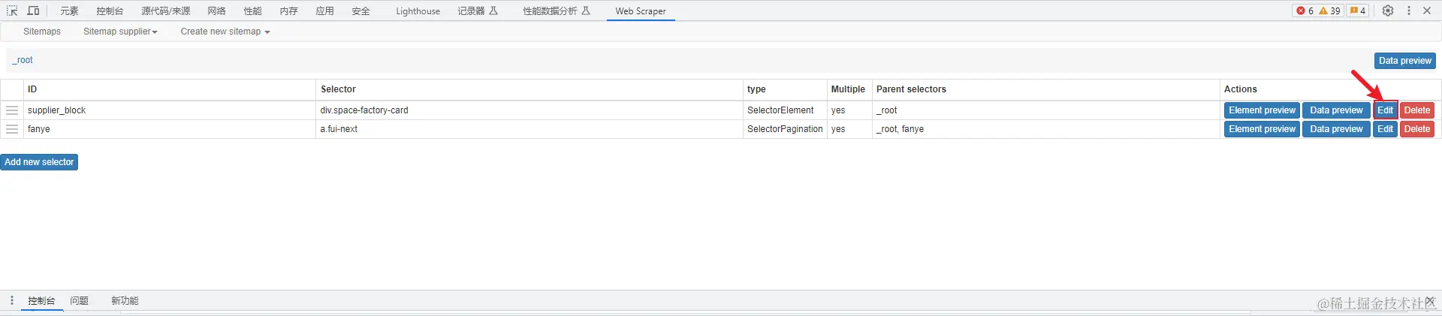Open the 性能数据分析 tab
Viewport: 1442px width, 316px height.
pos(557,11)
